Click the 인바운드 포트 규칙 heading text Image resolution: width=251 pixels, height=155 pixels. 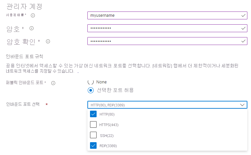pos(25,56)
